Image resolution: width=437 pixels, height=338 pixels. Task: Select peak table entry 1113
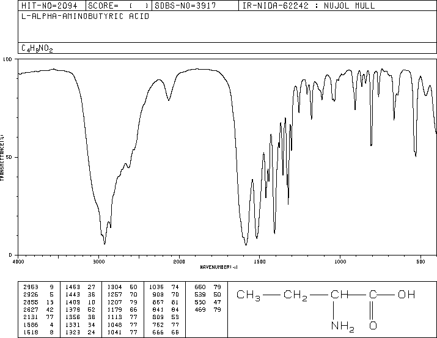click(114, 317)
